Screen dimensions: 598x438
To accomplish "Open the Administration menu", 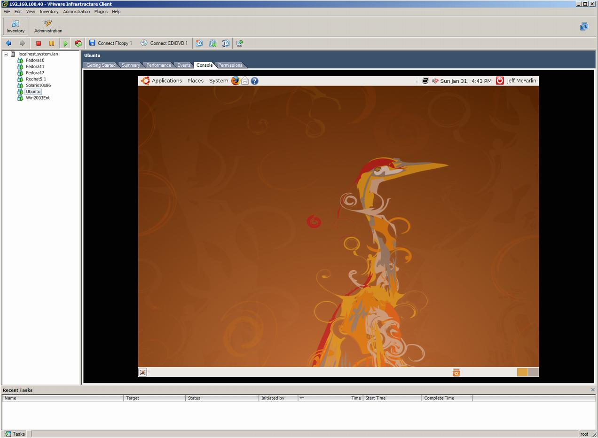I will coord(76,11).
